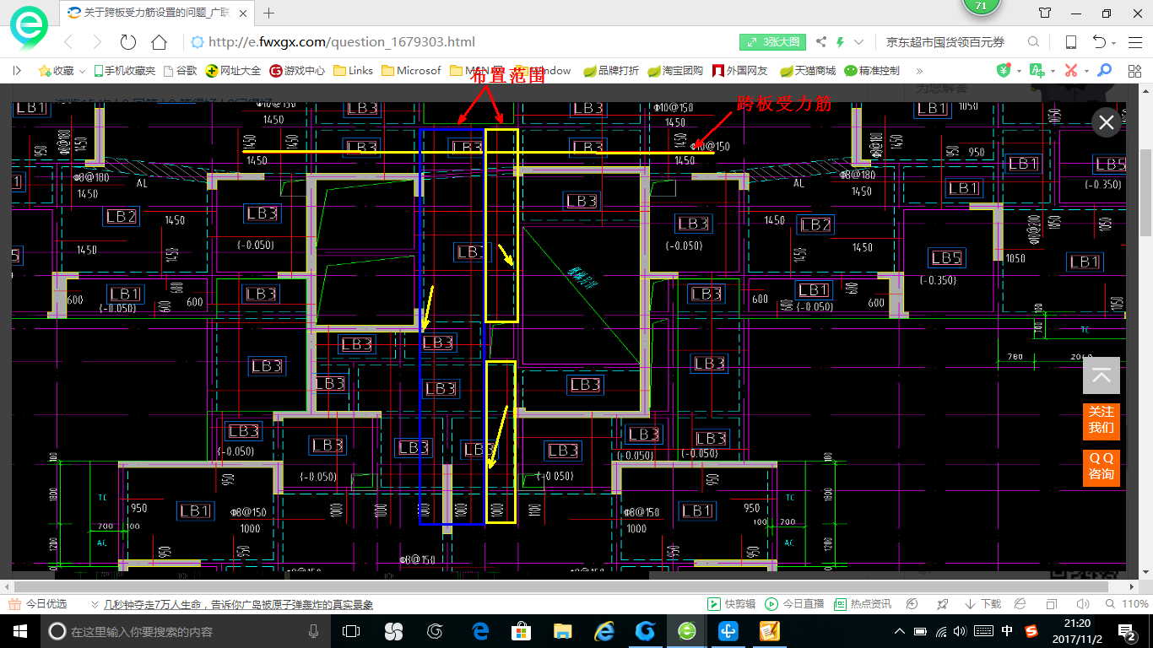
Task: Open 手机收藏夹 bookmark
Action: (x=124, y=71)
